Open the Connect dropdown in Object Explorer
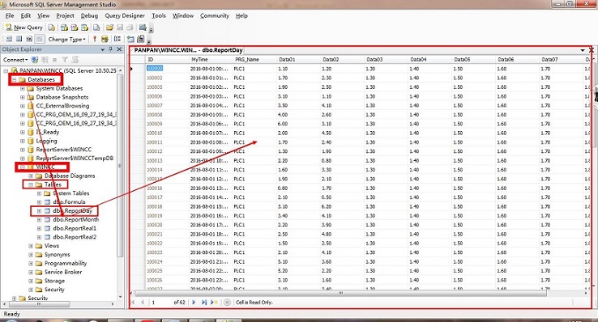Screen dimensions: 598x322 [x=15, y=60]
